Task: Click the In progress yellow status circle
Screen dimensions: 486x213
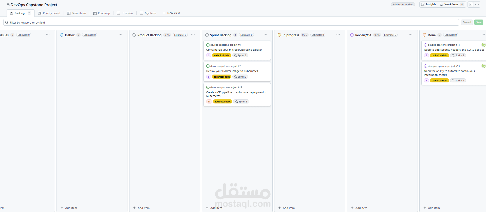Action: point(279,35)
